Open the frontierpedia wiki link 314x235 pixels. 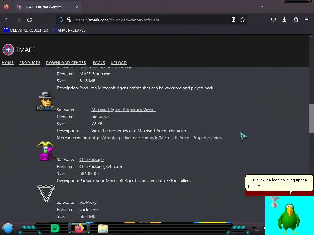click(159, 138)
